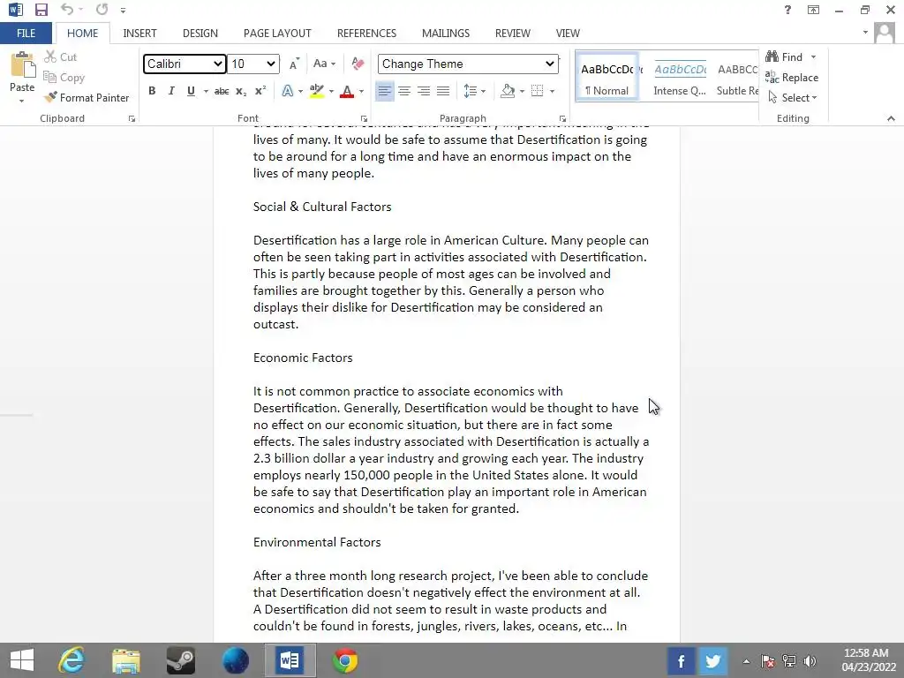This screenshot has height=678, width=904.
Task: Apply the Normal style
Action: 607,79
